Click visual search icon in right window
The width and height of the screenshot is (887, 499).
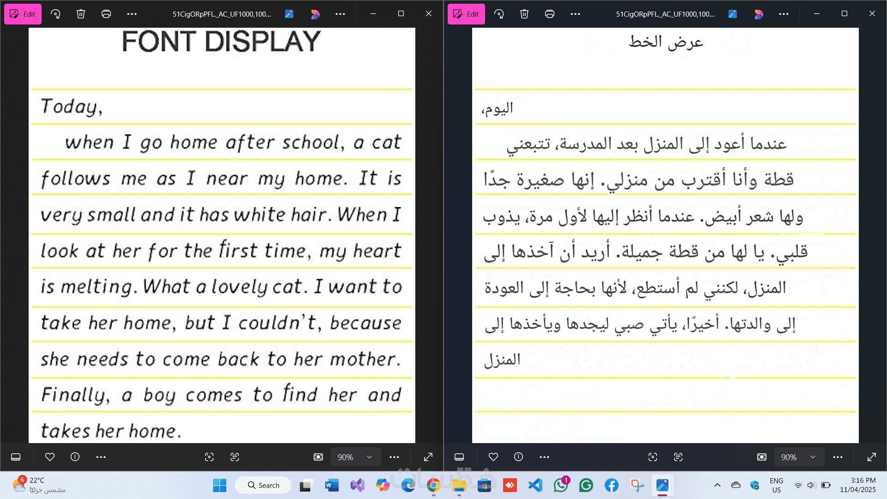653,457
